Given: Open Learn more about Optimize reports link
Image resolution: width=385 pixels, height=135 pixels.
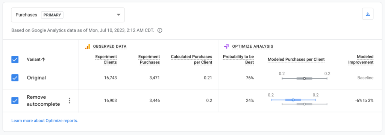Looking at the screenshot, I should (45, 120).
